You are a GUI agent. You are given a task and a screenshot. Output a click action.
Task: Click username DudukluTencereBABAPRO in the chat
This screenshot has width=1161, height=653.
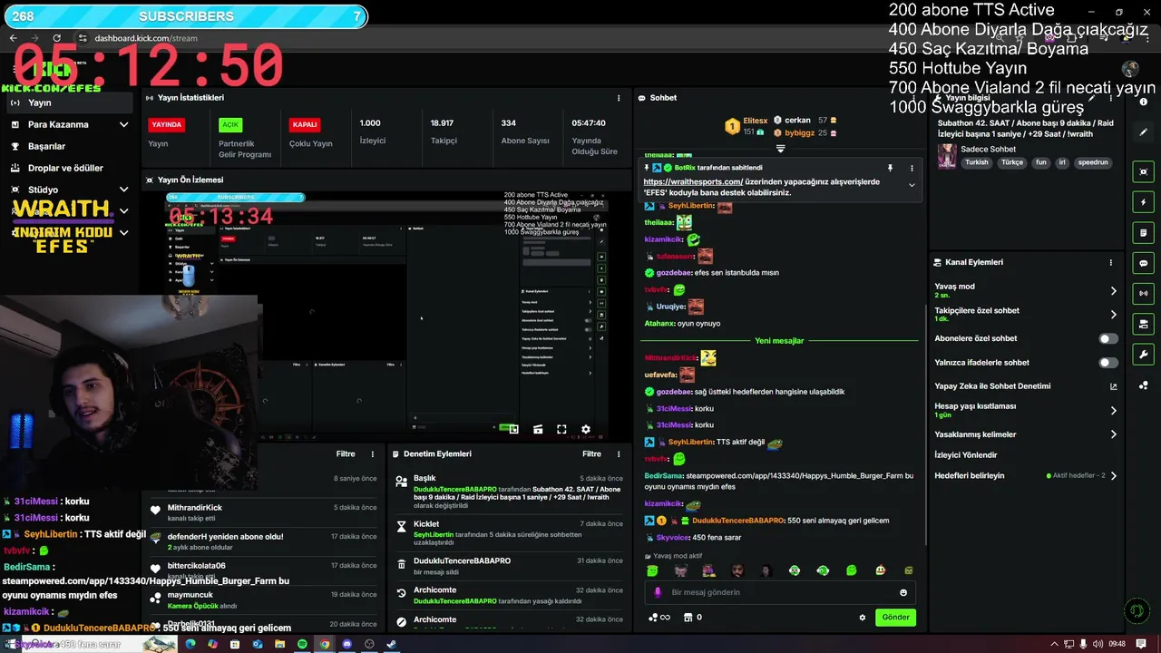737,521
